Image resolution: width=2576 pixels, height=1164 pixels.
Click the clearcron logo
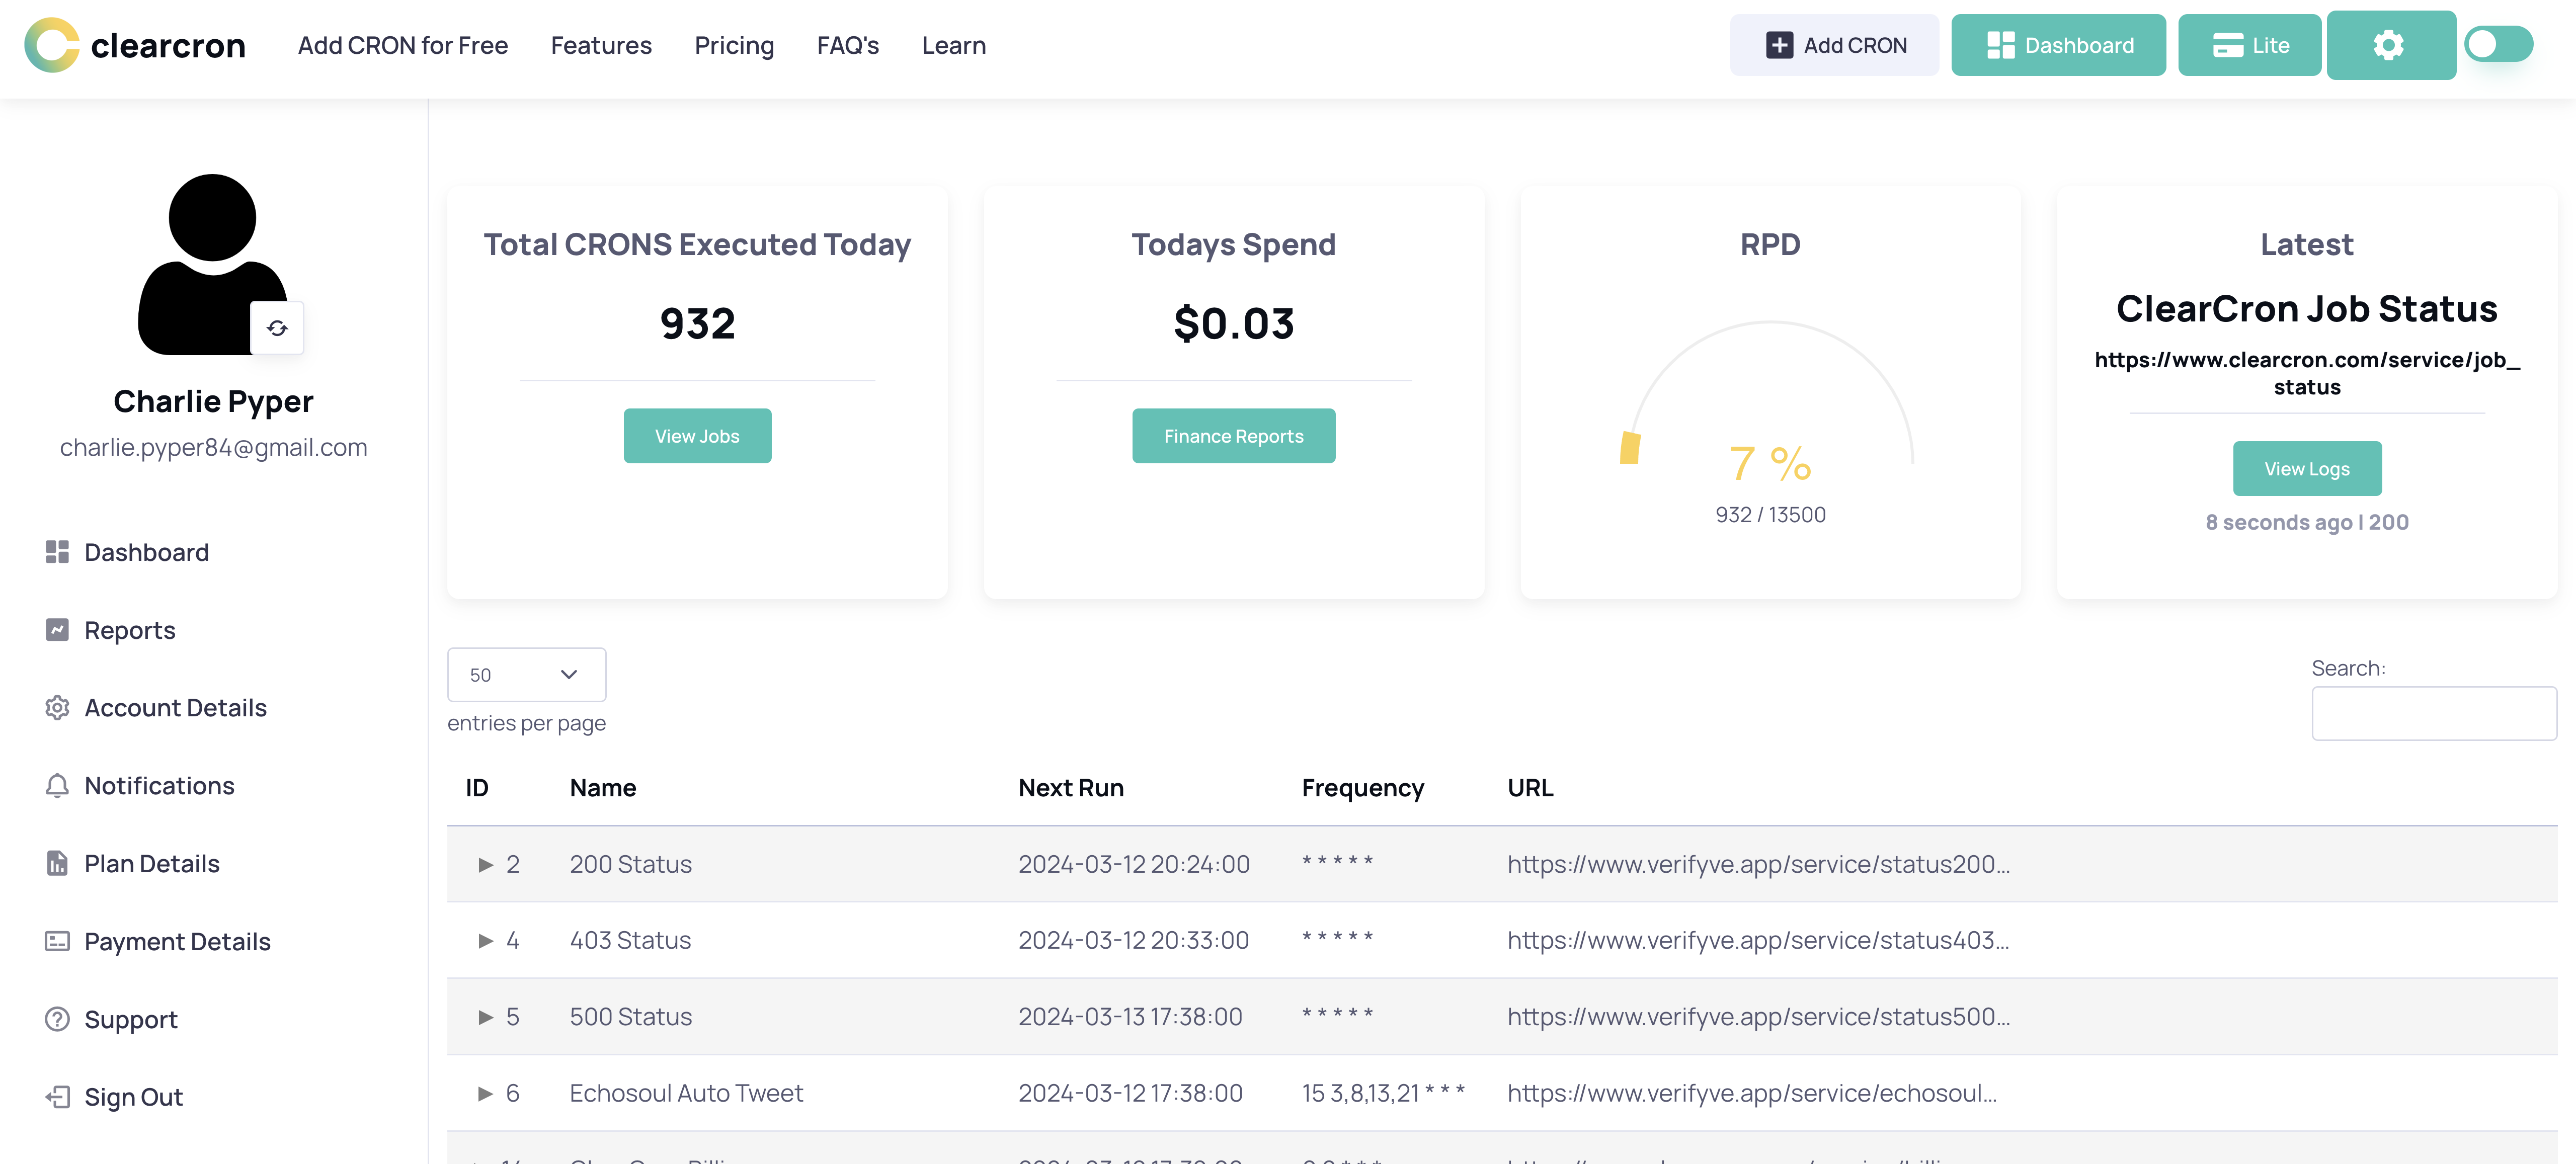[135, 45]
